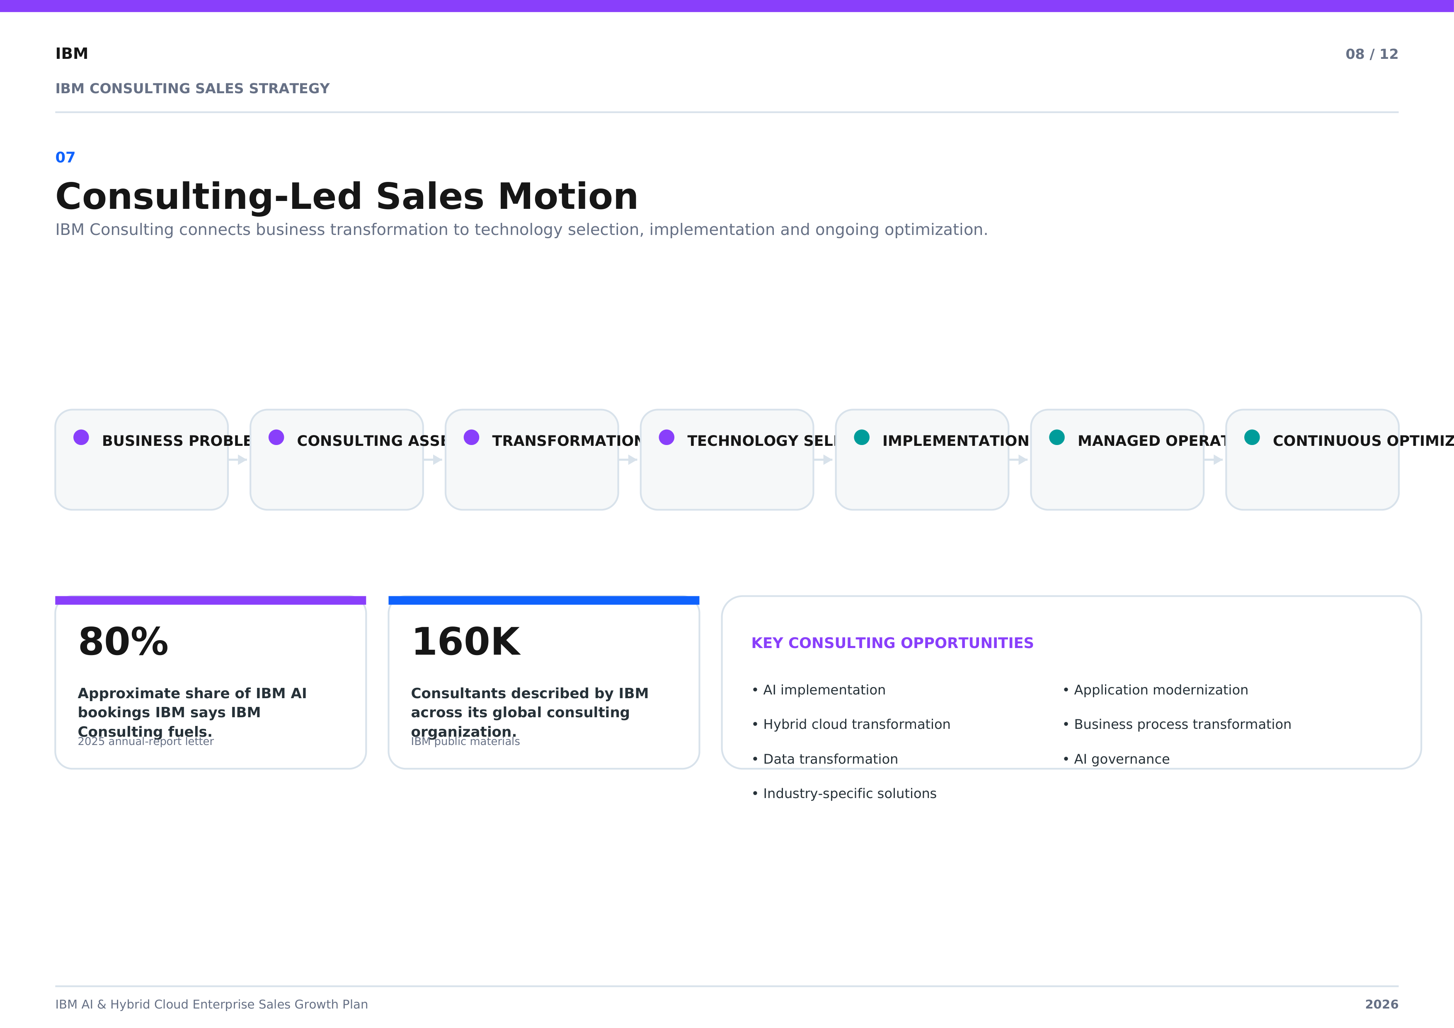Click the 'Consulting-Led Sales Motion' title
This screenshot has height=1028, width=1454.
click(x=347, y=196)
